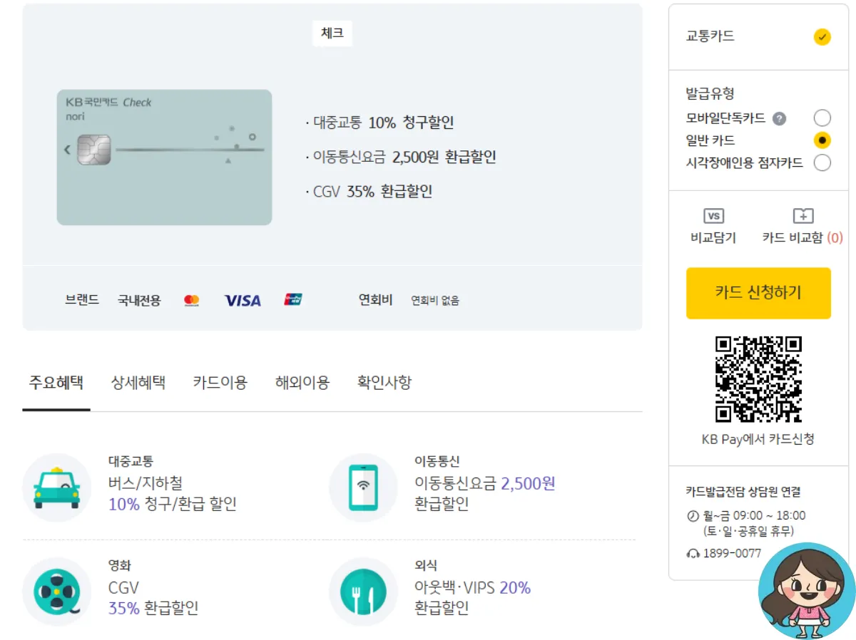Click the 카드 신청하기 button

(x=758, y=293)
